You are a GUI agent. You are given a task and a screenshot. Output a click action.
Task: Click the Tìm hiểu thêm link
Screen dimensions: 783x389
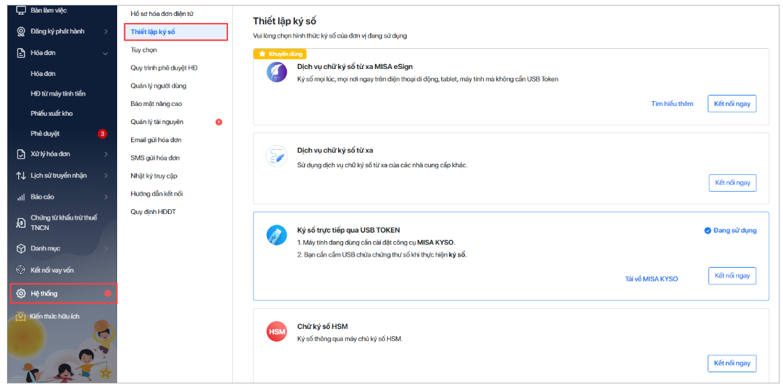click(x=672, y=104)
